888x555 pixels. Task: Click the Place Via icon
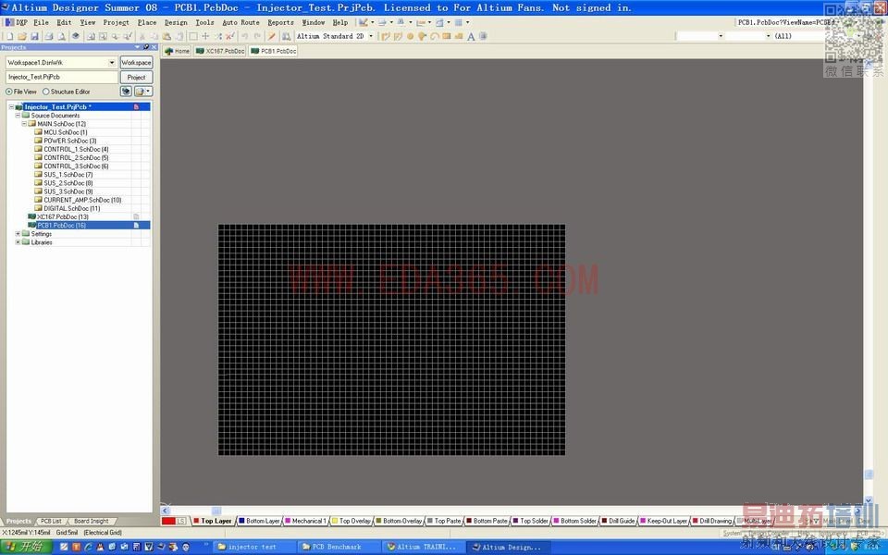point(423,36)
